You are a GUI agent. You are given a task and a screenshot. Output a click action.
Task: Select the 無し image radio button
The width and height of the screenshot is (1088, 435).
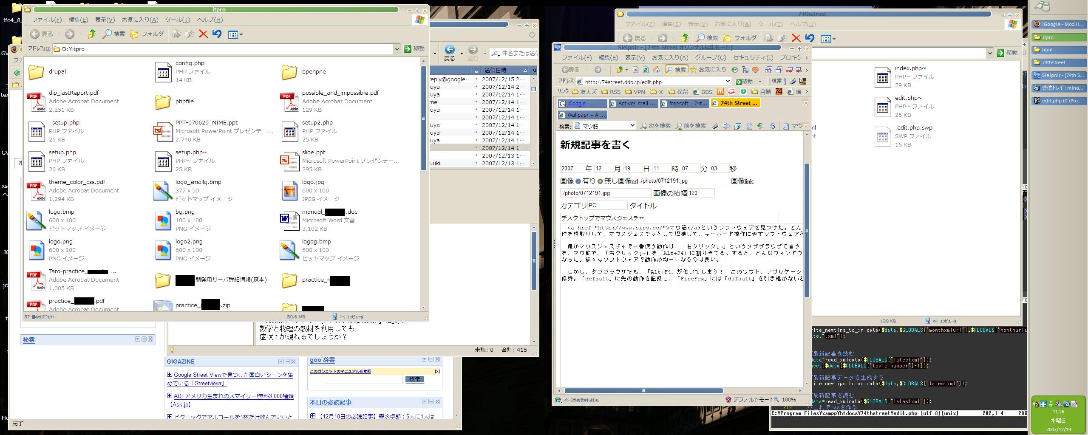[x=600, y=181]
